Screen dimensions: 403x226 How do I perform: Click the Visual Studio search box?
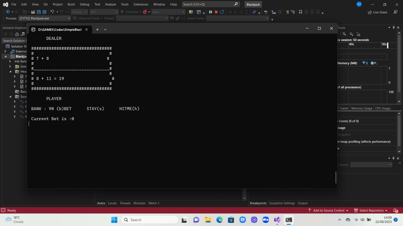pos(208,4)
